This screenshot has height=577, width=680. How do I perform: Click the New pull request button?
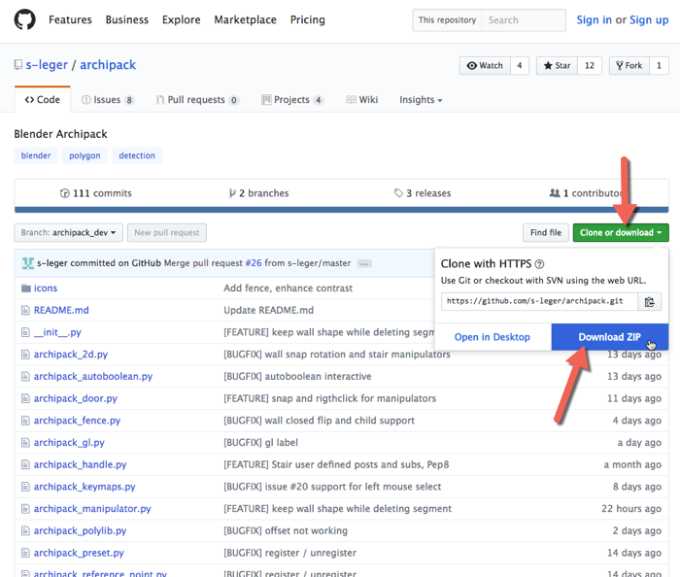pyautogui.click(x=167, y=233)
